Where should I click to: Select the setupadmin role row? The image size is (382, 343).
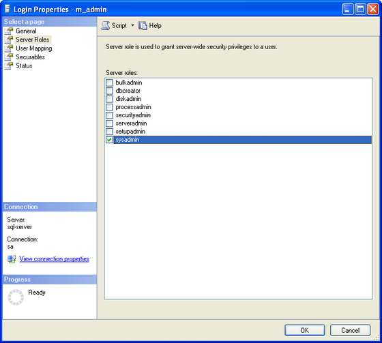click(238, 132)
